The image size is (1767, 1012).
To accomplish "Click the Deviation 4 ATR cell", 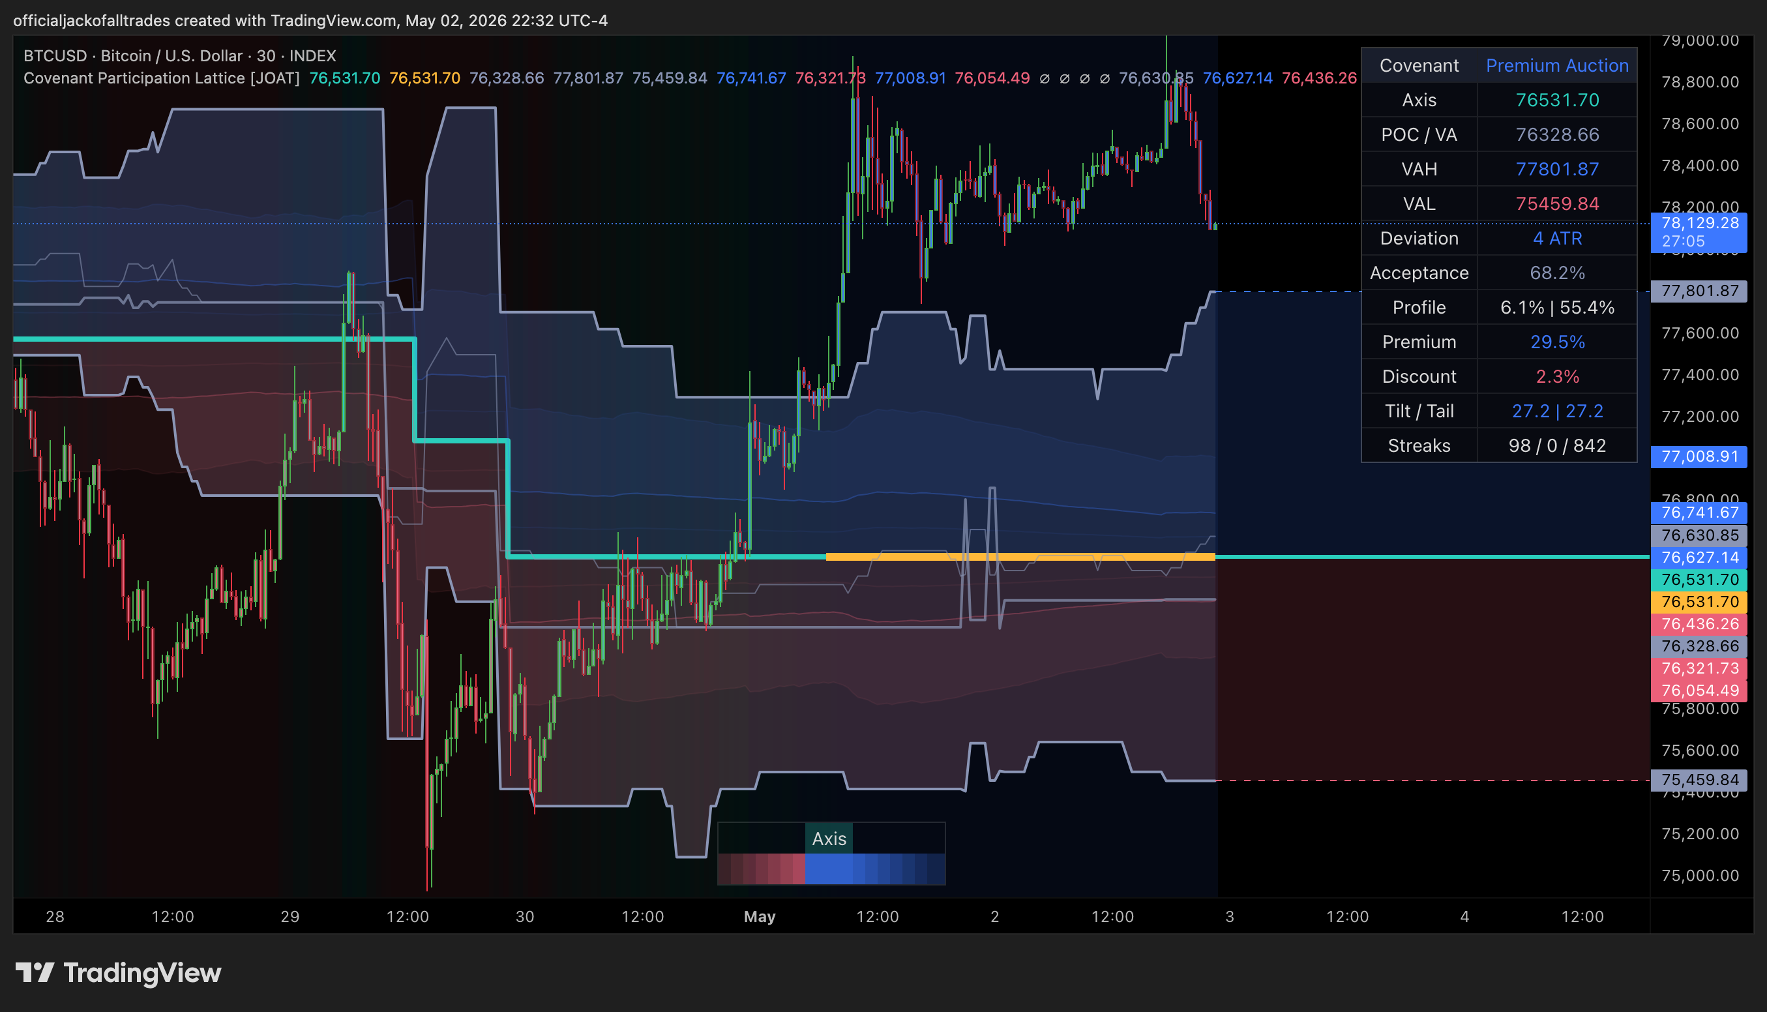I will [x=1556, y=239].
